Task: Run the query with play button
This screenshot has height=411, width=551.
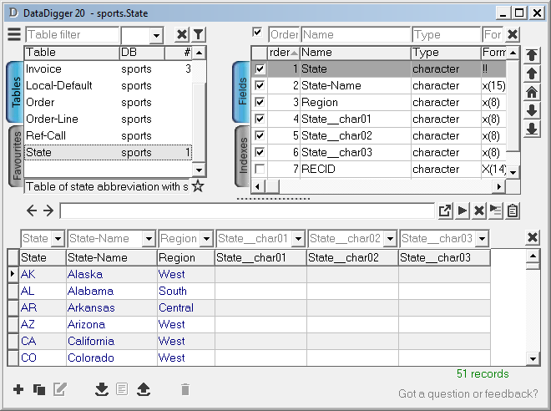Action: tap(463, 211)
